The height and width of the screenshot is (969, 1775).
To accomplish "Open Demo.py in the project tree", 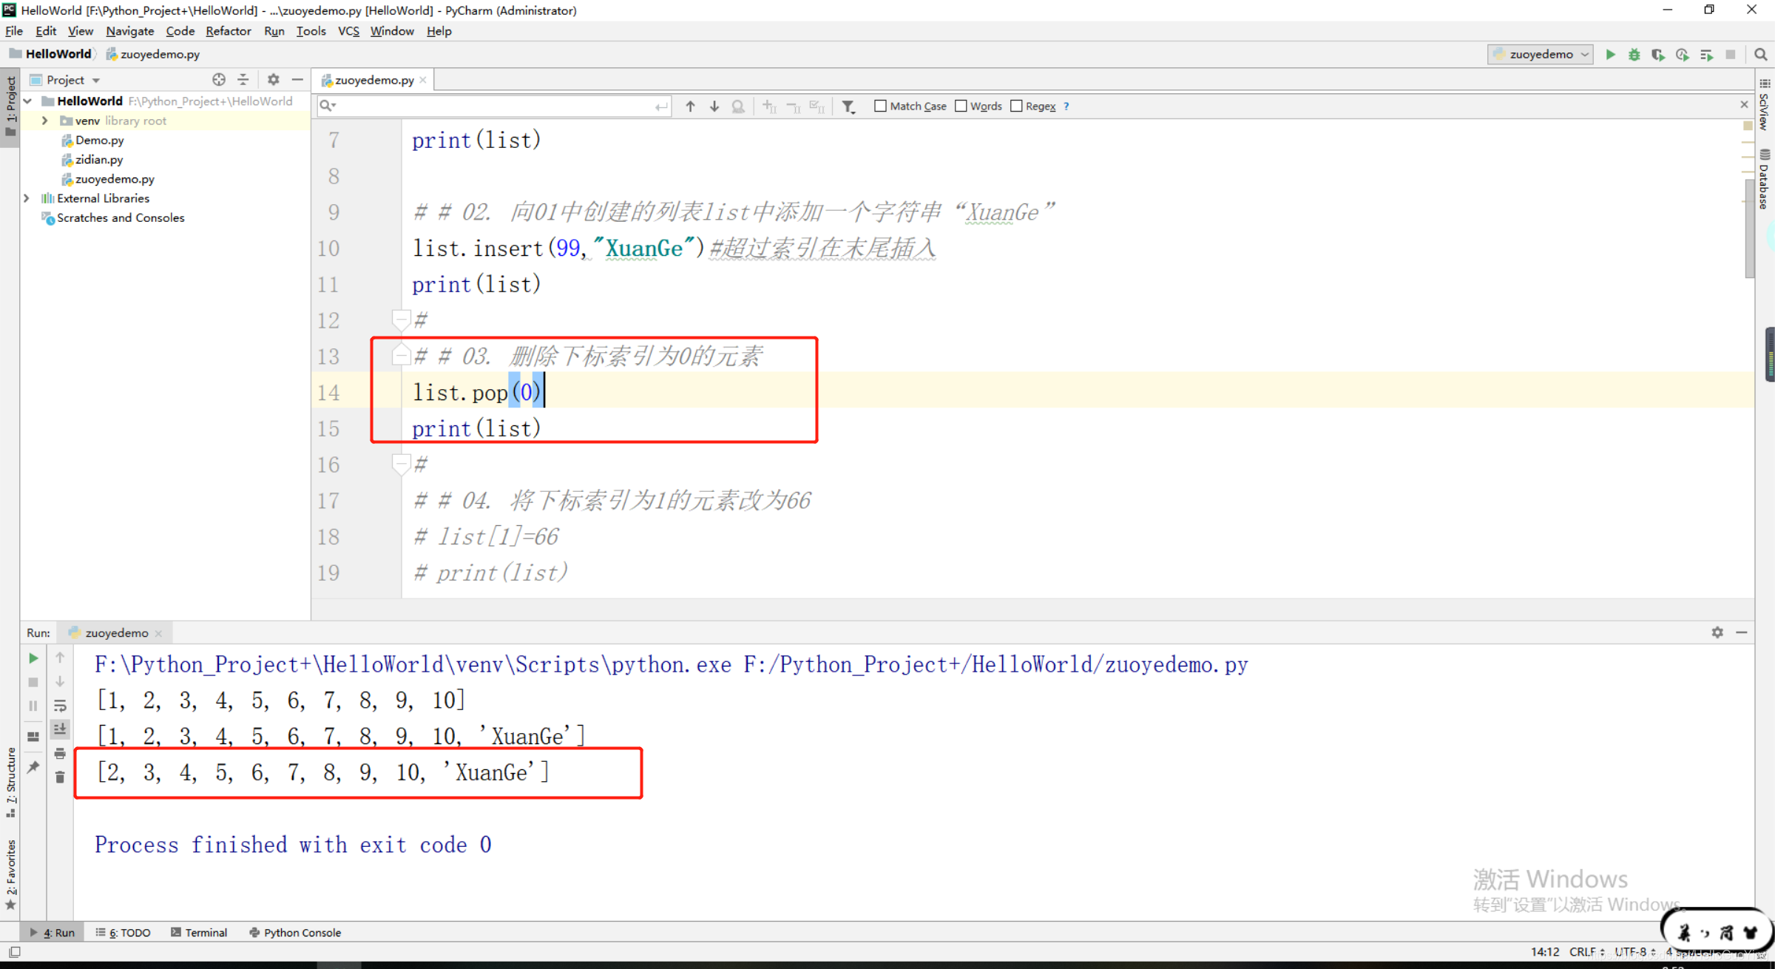I will click(99, 140).
